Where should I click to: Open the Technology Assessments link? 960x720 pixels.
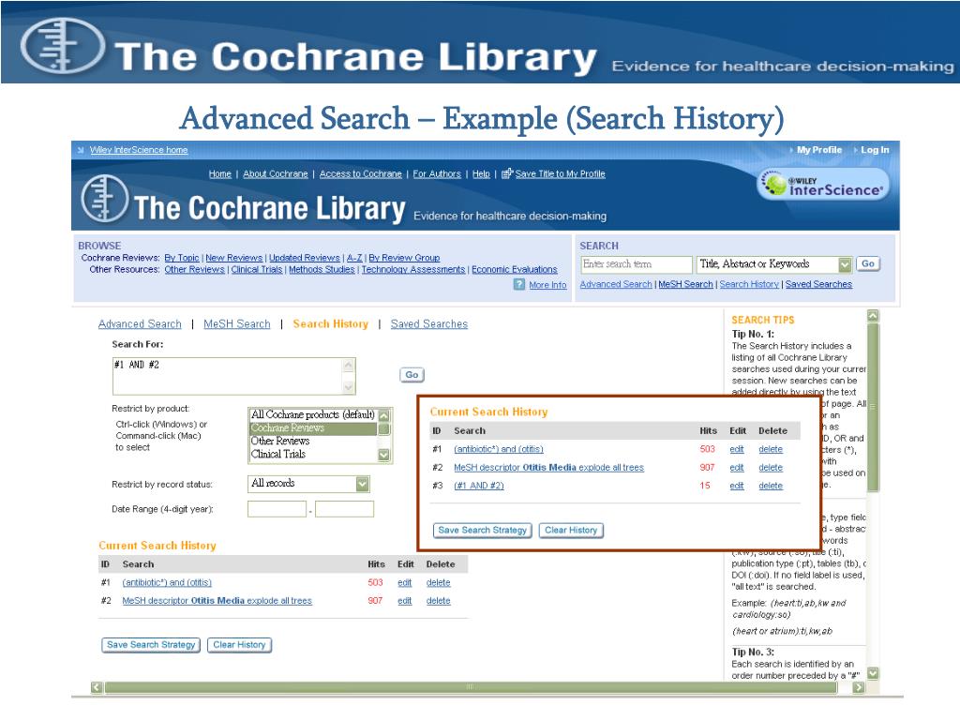coord(413,269)
